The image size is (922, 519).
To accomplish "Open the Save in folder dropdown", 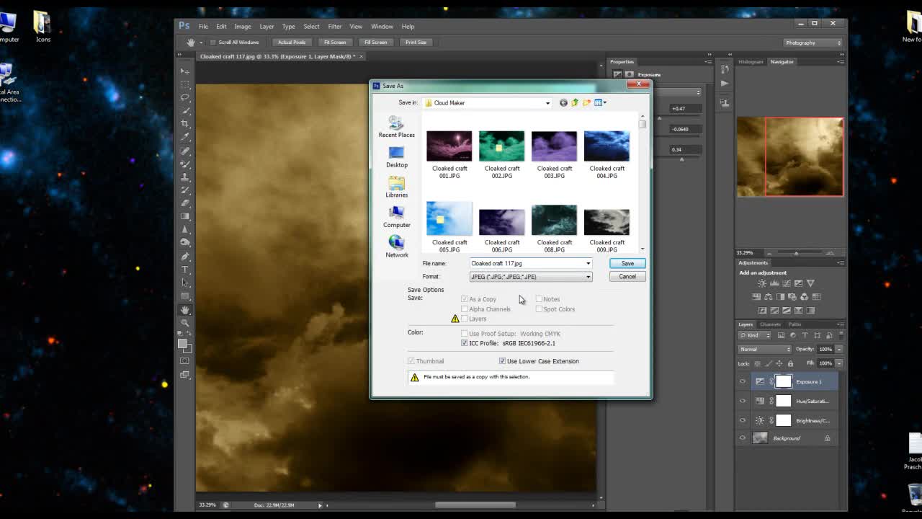I will (x=547, y=102).
